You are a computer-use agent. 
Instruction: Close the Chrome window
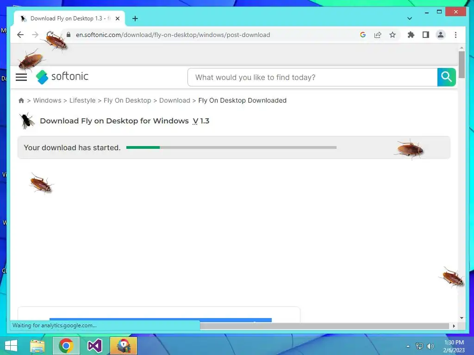456,12
